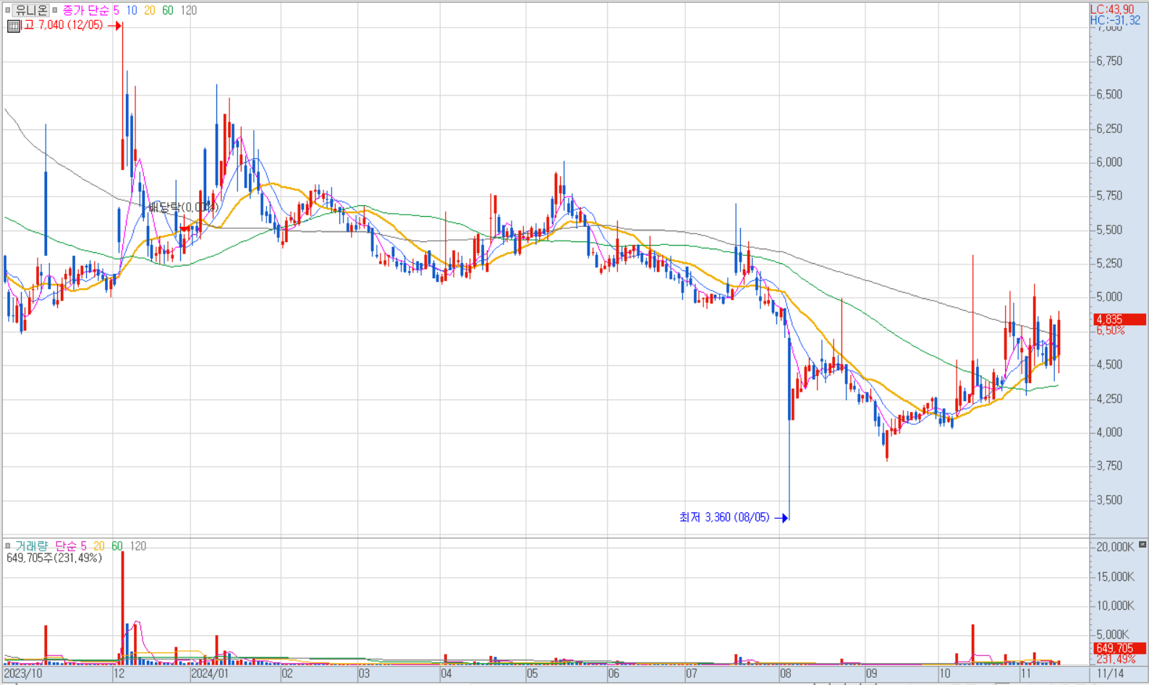Click the 2023/10 time axis label
Viewport: 1149px width, 685px height.
pyautogui.click(x=23, y=673)
